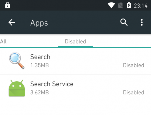Switch to the All tab
The image size is (151, 115).
[x=3, y=42]
